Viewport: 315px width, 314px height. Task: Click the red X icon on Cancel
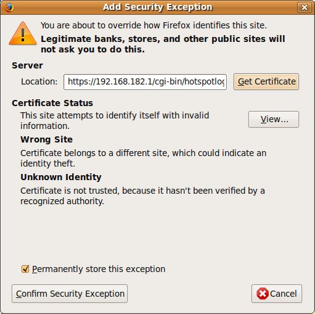click(263, 294)
